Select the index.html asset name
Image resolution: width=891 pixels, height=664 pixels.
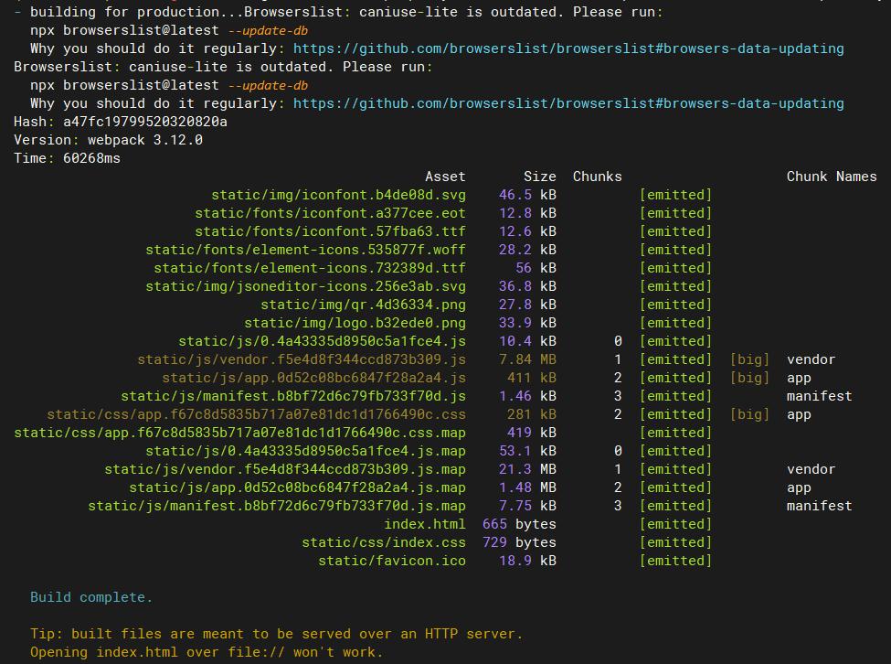(x=424, y=523)
